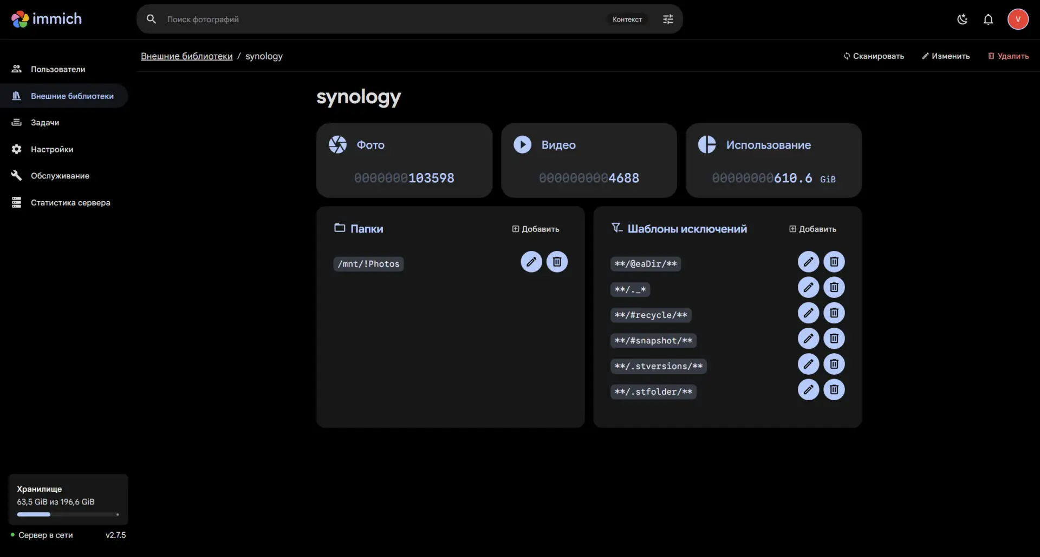1040x557 pixels.
Task: Click the **/@eaDir/** pattern text
Action: coord(646,264)
